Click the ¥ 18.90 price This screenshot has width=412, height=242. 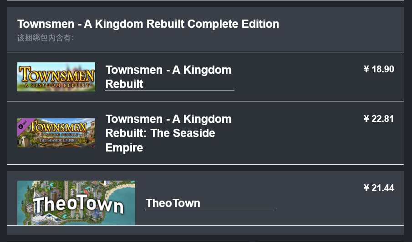click(x=379, y=69)
